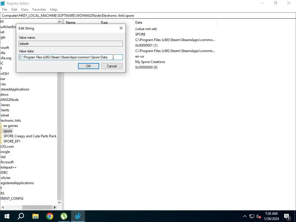Open the Favorites menu
296x222 pixels.
tap(39, 10)
